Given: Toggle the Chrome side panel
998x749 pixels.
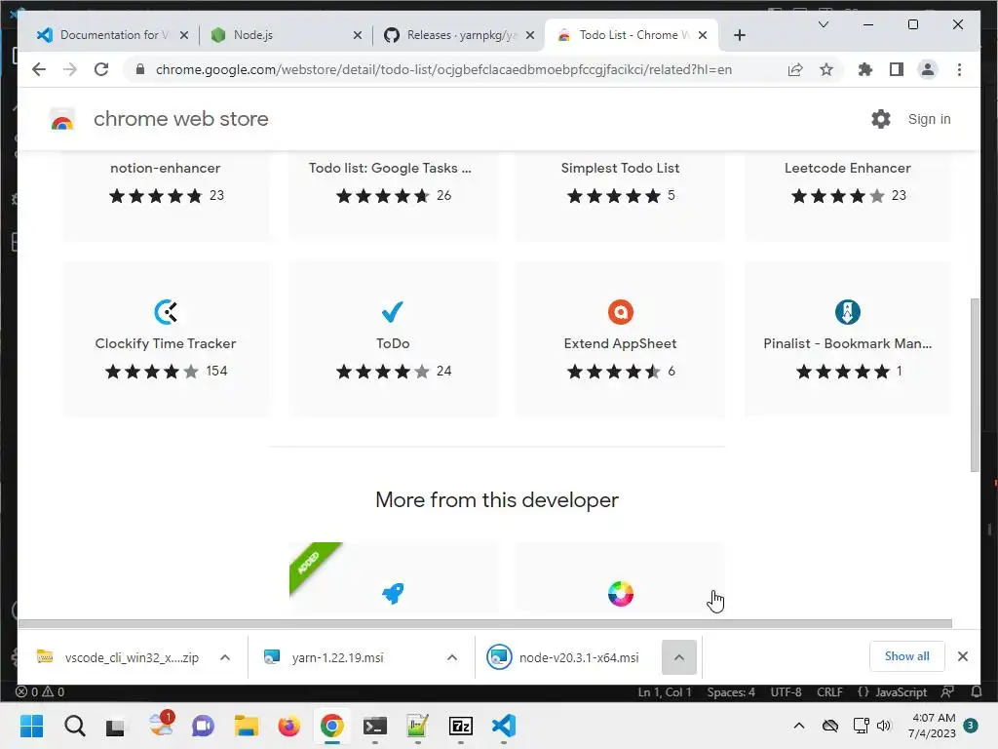Looking at the screenshot, I should coord(897,69).
